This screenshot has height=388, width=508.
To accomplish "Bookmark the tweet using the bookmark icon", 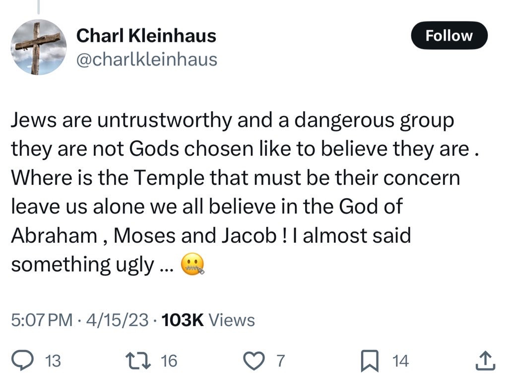I will (370, 361).
